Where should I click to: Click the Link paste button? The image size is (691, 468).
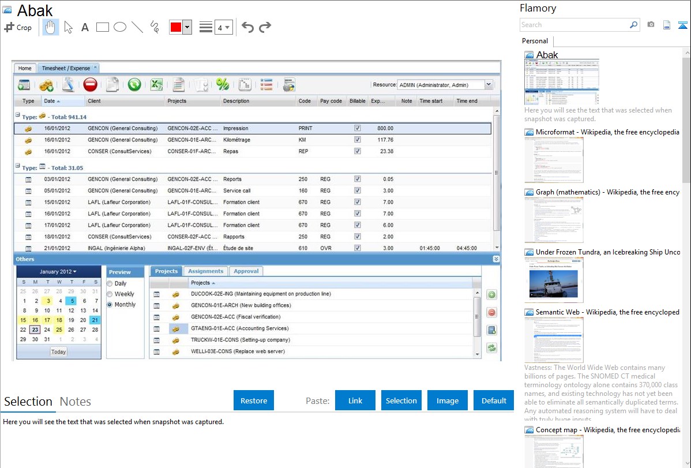click(355, 400)
